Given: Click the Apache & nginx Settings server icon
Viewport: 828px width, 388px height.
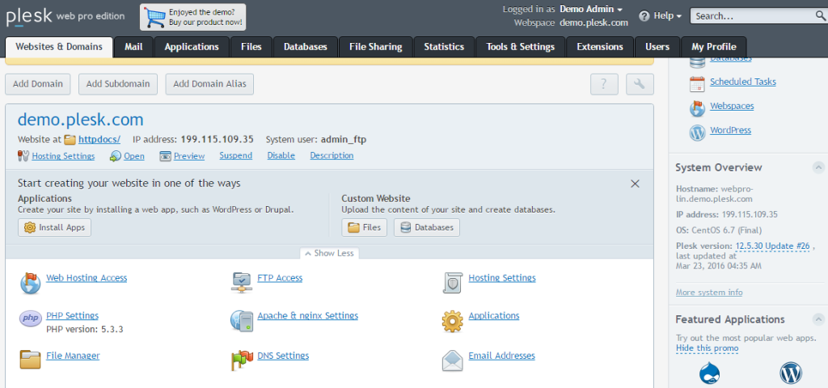Looking at the screenshot, I should pyautogui.click(x=242, y=320).
